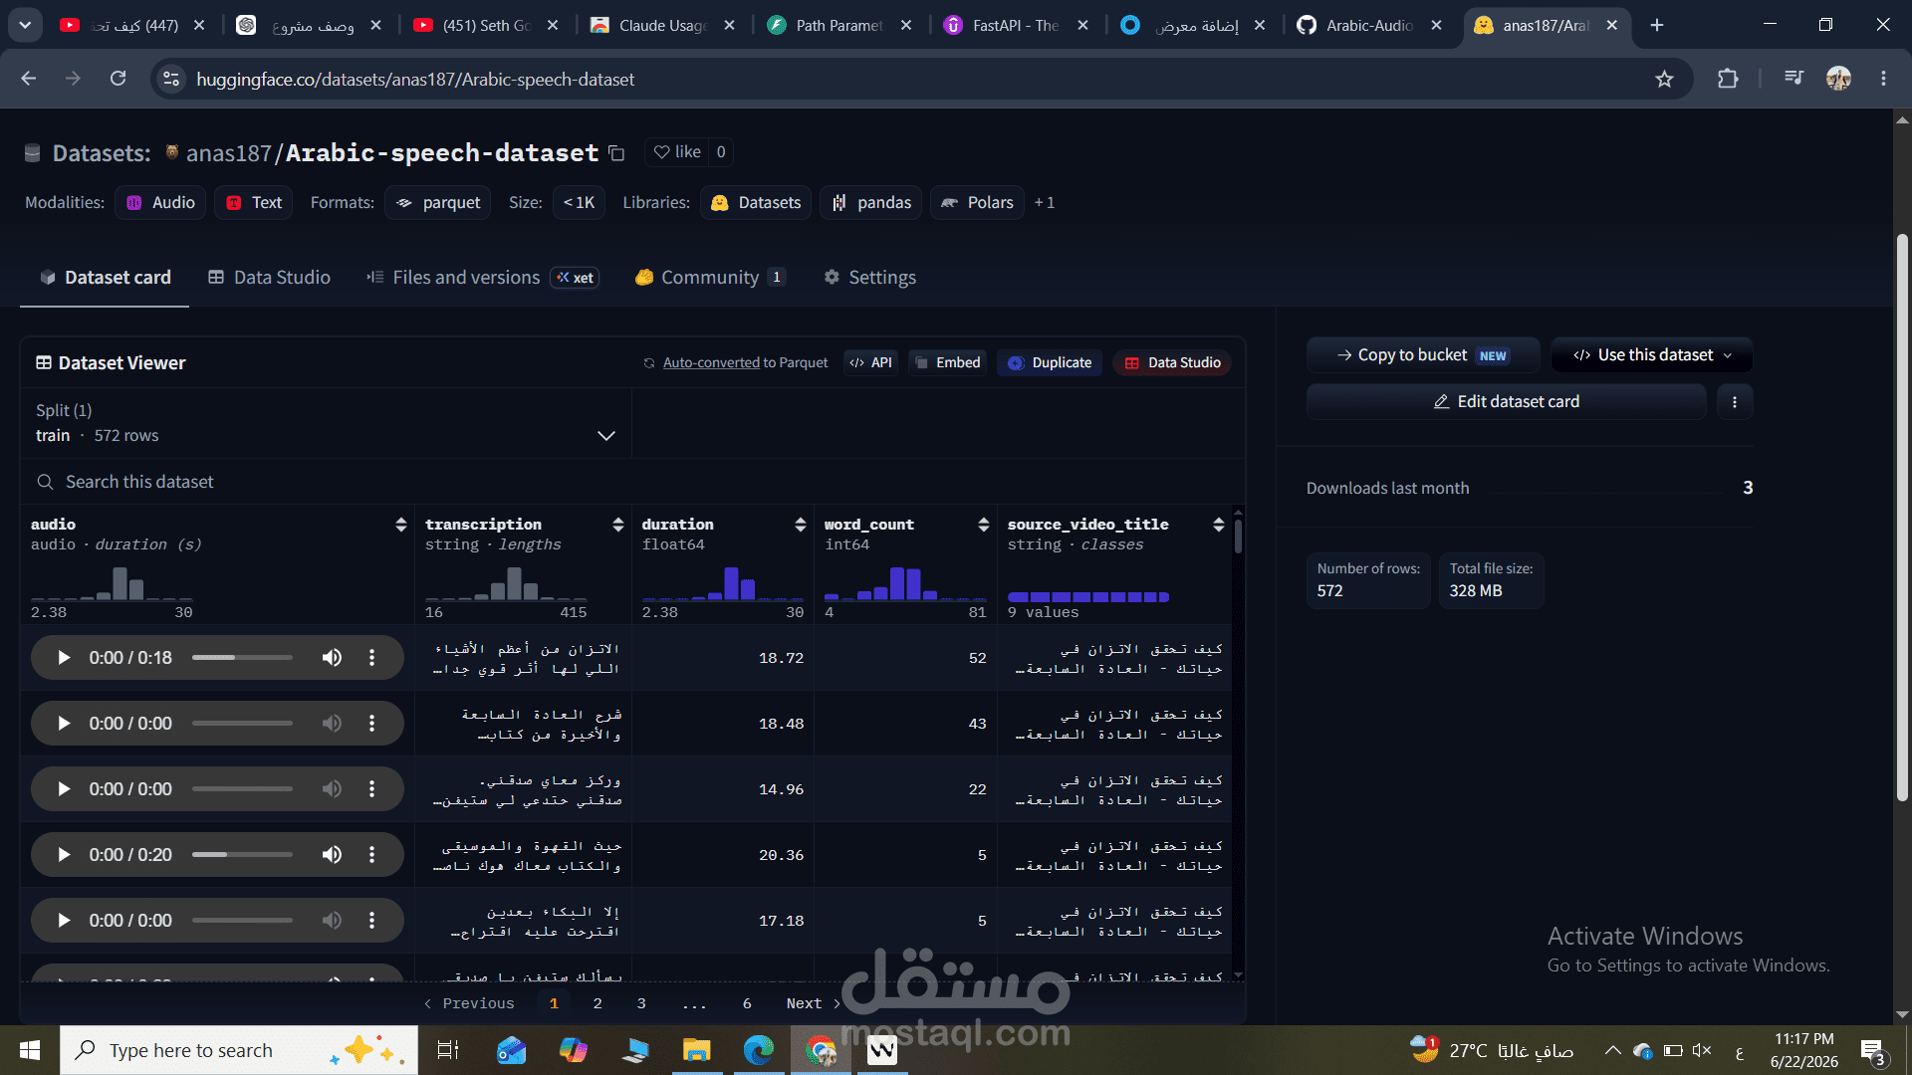Switch to the Arabic-Audio GitHub browser tab
This screenshot has height=1075, width=1912.
(1368, 25)
